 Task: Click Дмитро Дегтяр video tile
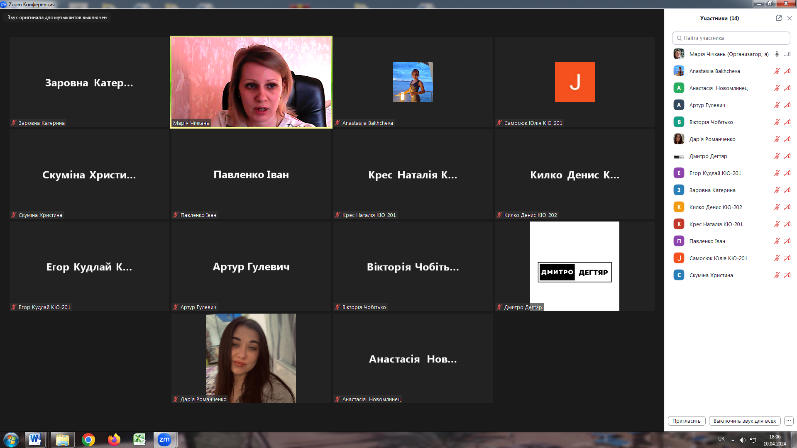pyautogui.click(x=575, y=266)
